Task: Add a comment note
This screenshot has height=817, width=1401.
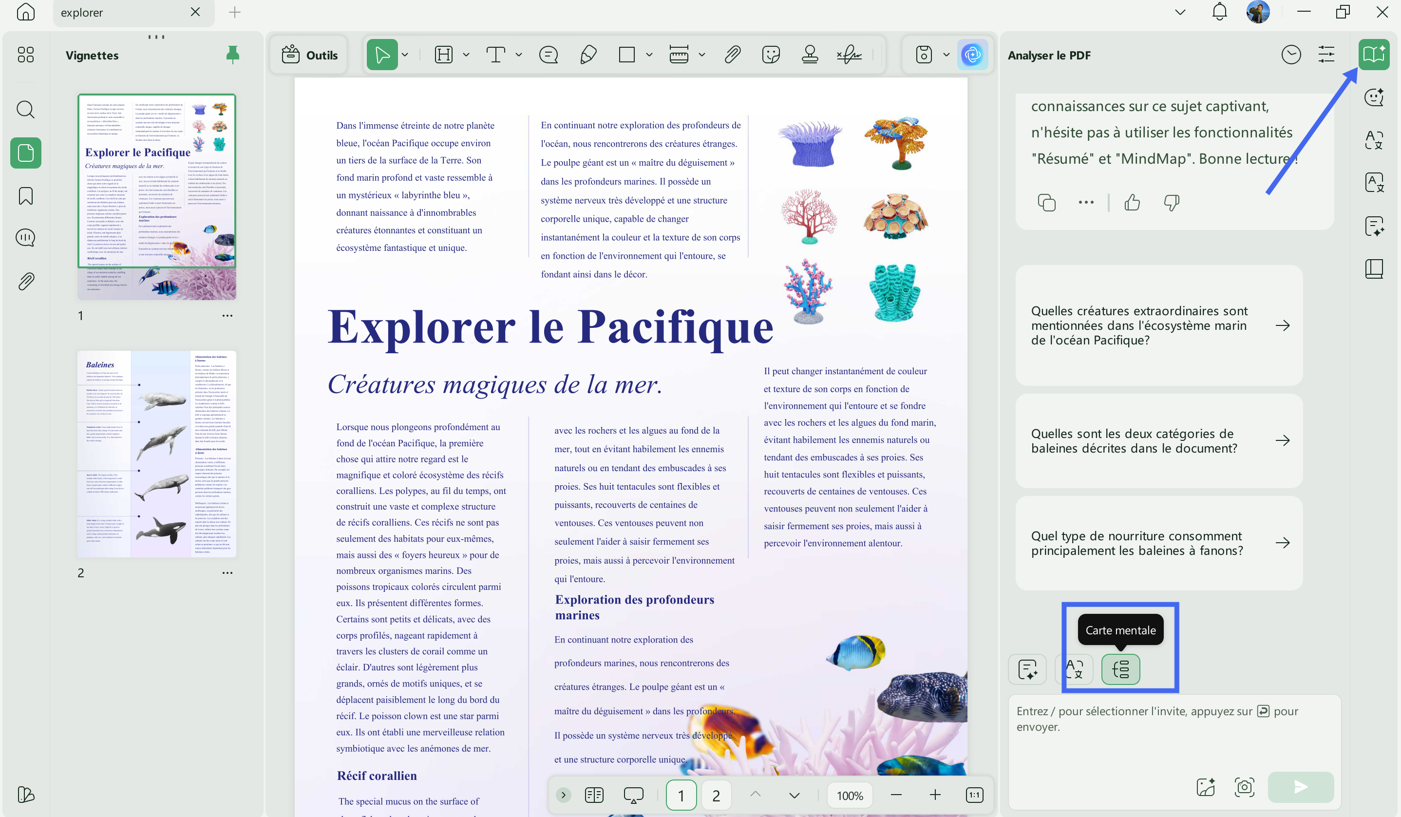Action: click(548, 55)
